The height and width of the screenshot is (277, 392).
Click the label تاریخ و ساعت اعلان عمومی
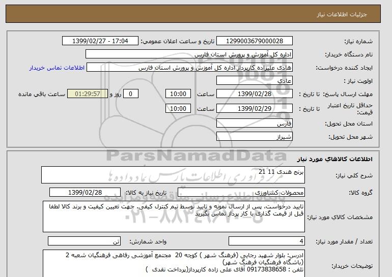178,41
